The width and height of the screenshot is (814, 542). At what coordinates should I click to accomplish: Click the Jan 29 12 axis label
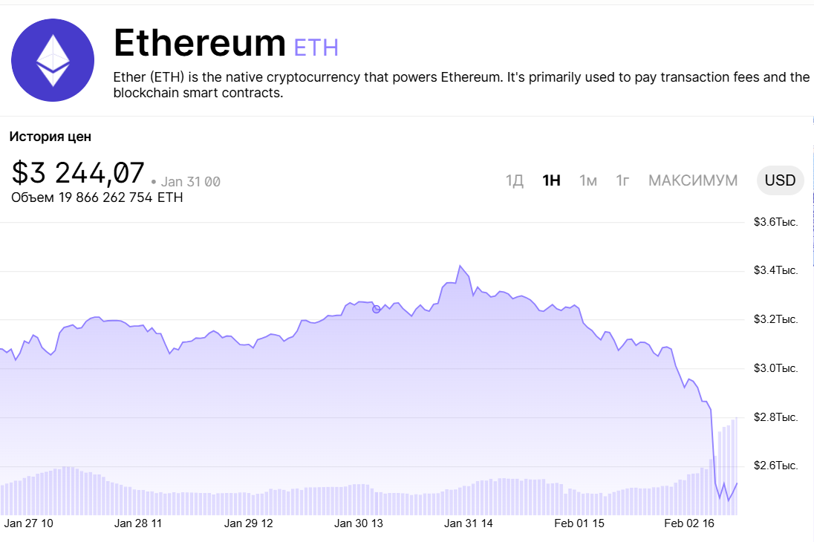(248, 523)
